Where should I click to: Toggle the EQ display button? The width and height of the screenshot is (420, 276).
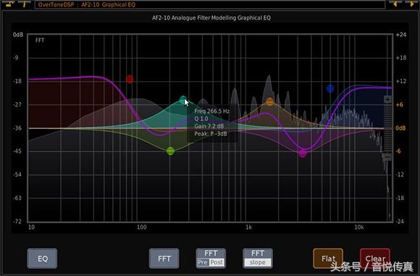[x=42, y=259]
